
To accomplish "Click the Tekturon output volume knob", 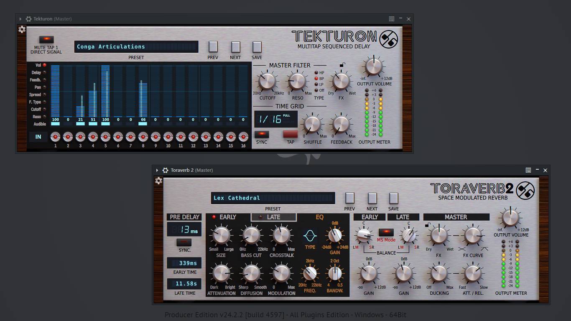I will [374, 66].
